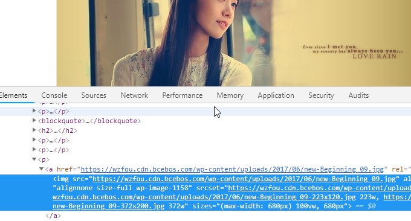The width and height of the screenshot is (411, 221).
Task: Open the srcset new-Beginning_09-372x200.jpg link
Action: tap(109, 206)
